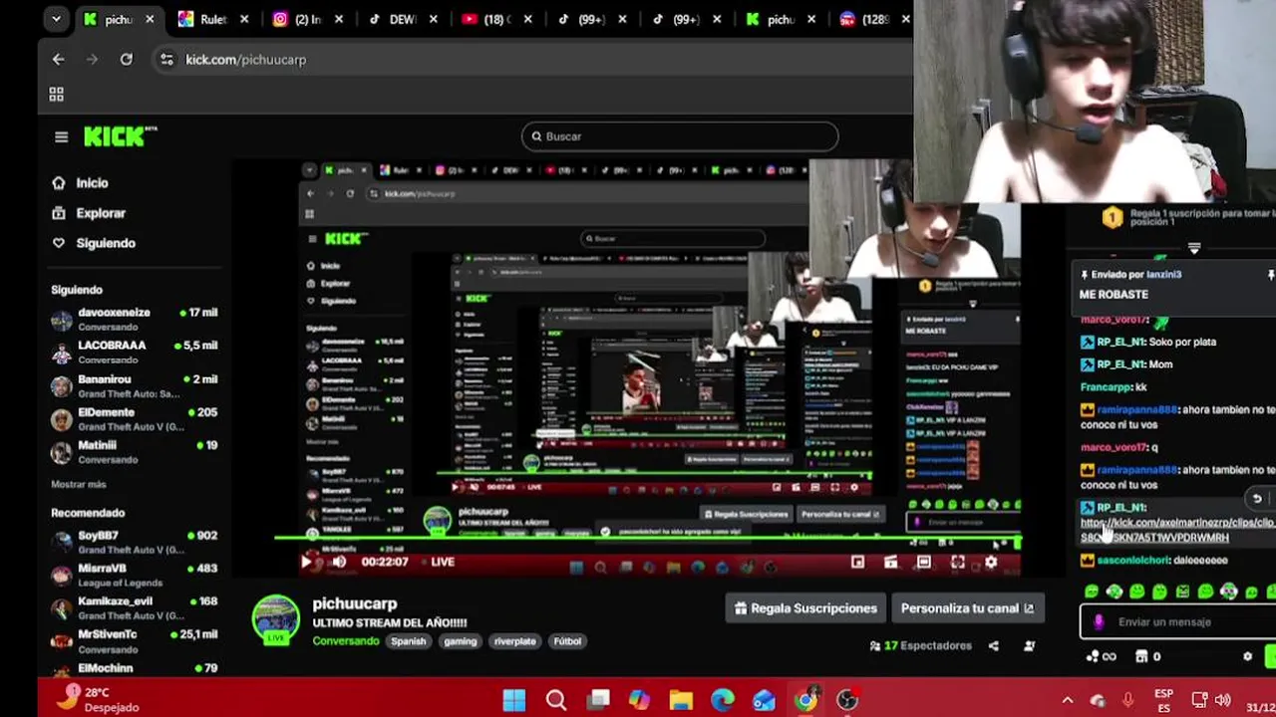Focus the Buscar search field
The height and width of the screenshot is (717, 1276).
pyautogui.click(x=680, y=136)
